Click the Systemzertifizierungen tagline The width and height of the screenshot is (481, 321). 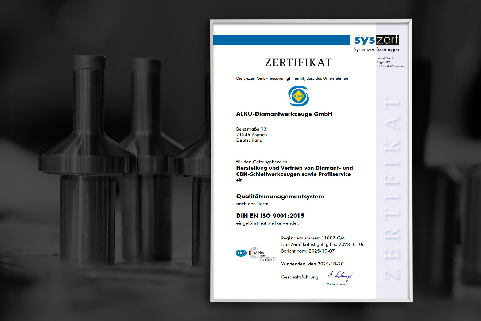[376, 50]
